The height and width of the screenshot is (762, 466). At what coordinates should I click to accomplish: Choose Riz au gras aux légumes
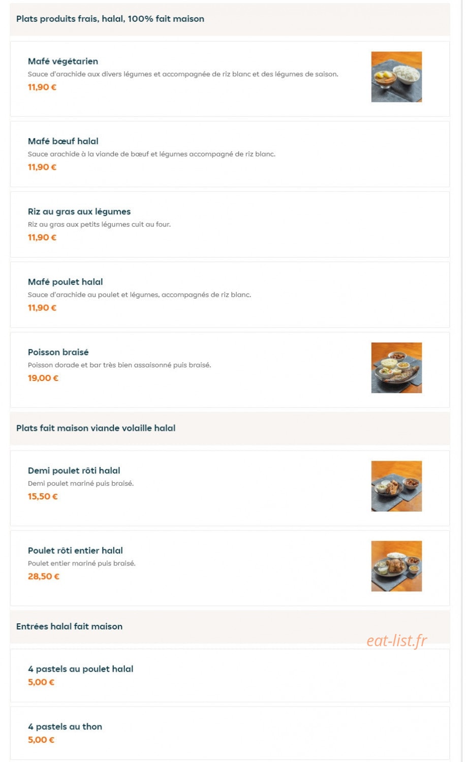coord(230,225)
